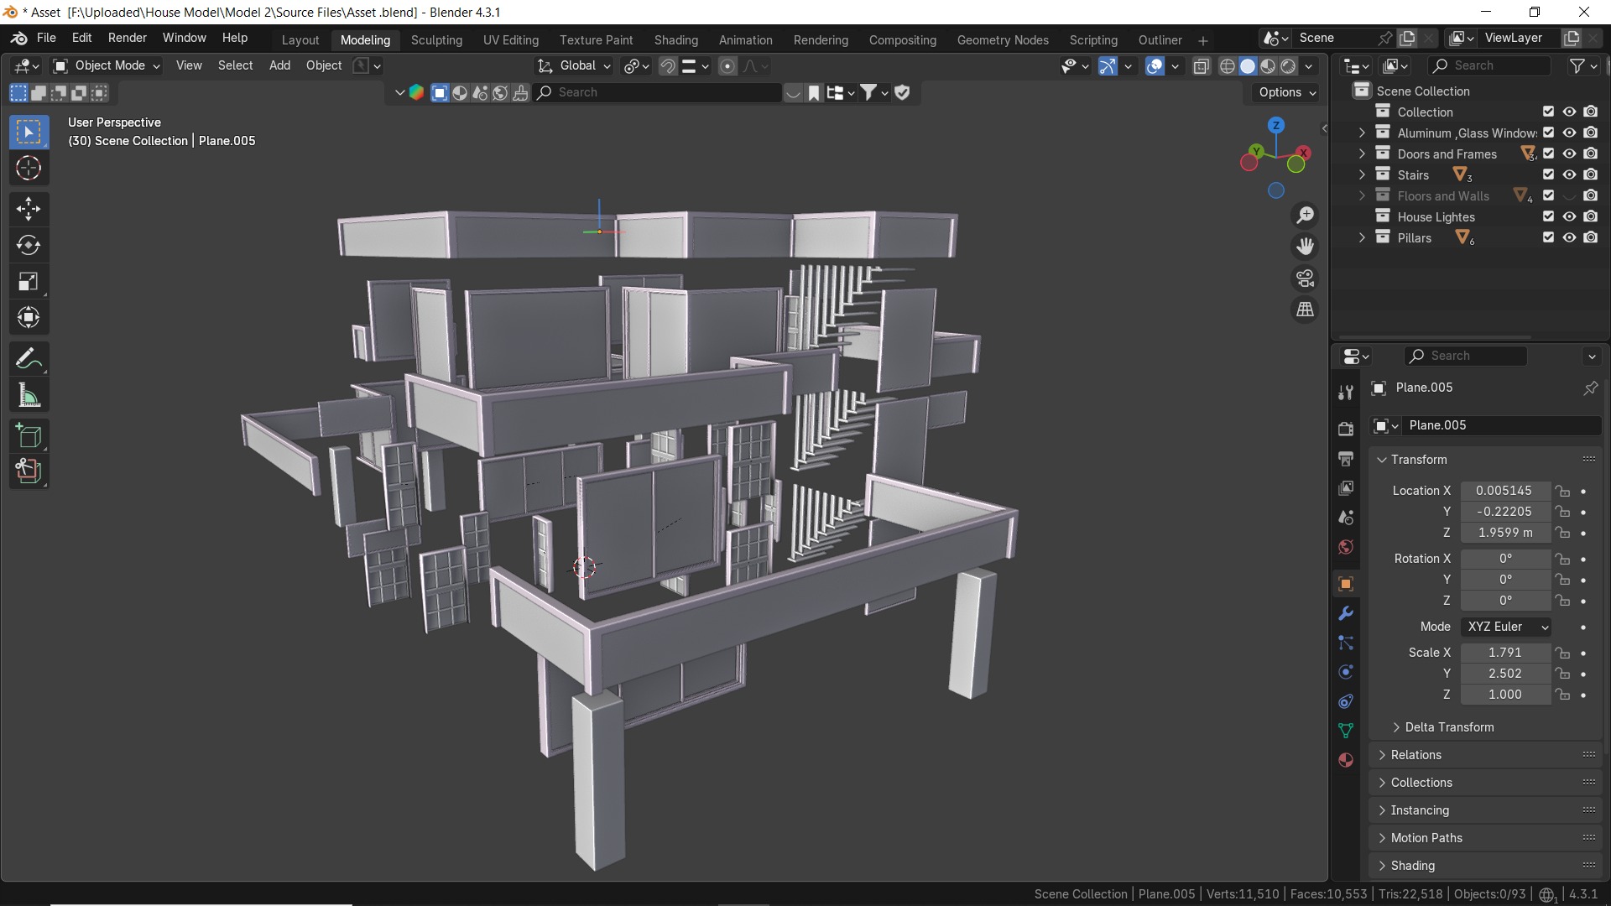
Task: Open the View Layer properties tab
Action: click(1346, 488)
